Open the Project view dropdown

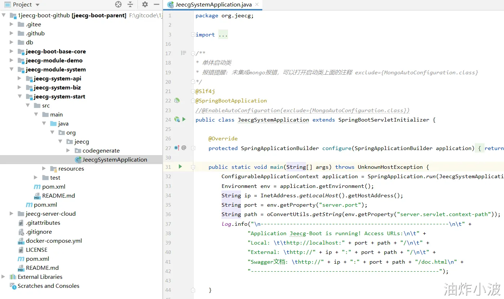(38, 5)
